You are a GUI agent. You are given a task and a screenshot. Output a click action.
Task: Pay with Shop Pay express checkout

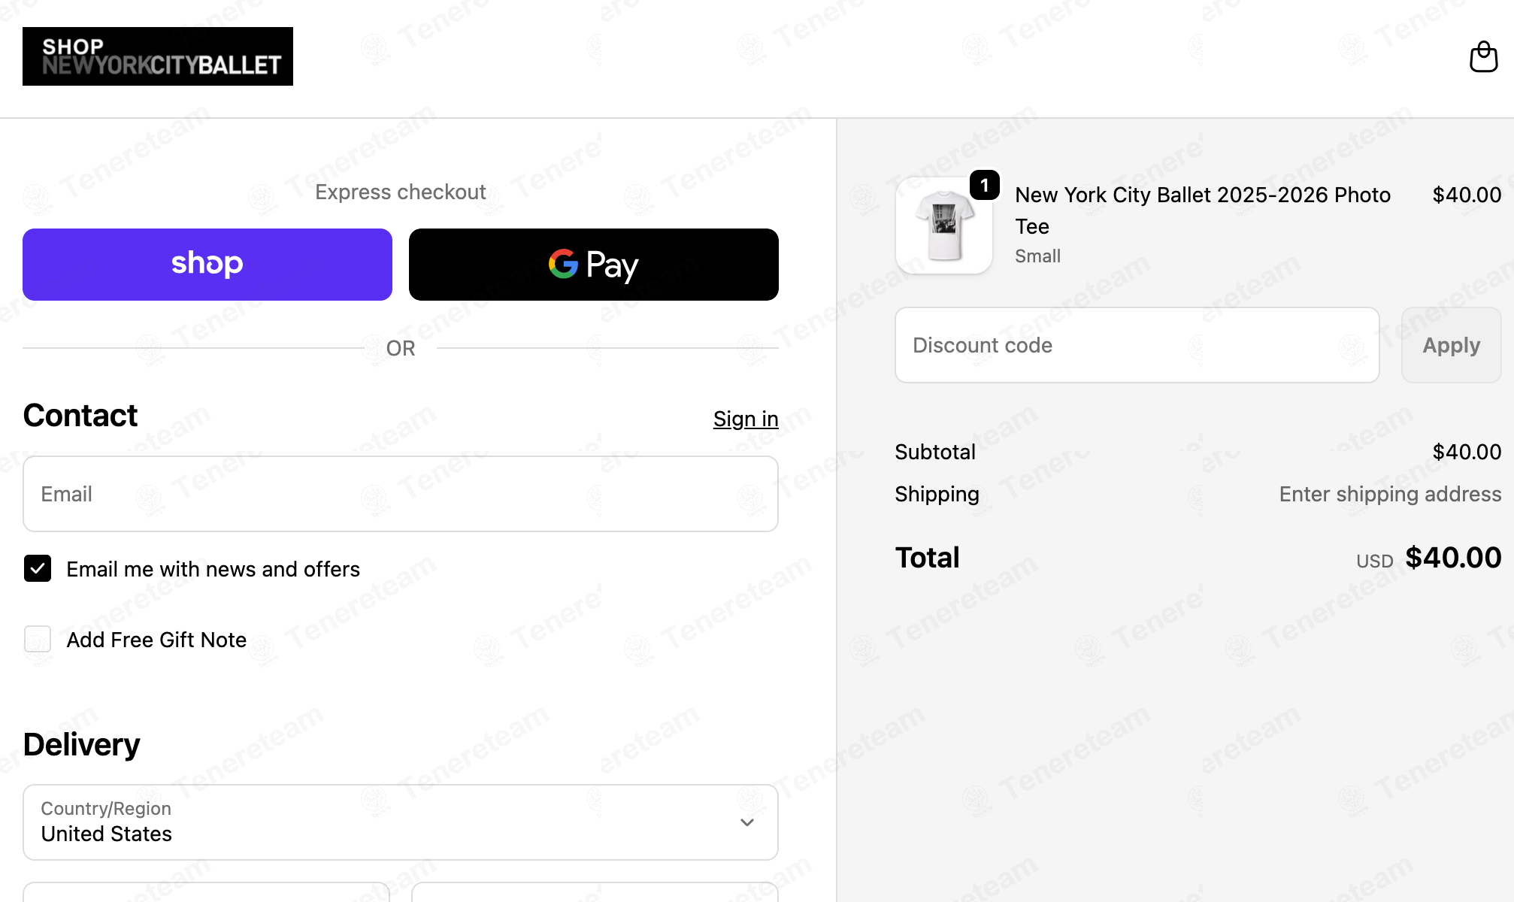[x=207, y=265]
